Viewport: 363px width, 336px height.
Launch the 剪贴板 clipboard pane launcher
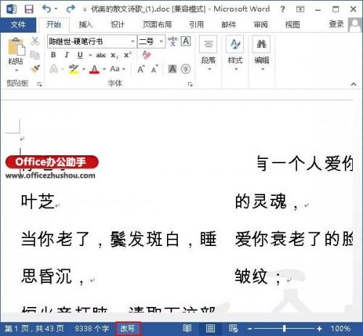tap(40, 84)
